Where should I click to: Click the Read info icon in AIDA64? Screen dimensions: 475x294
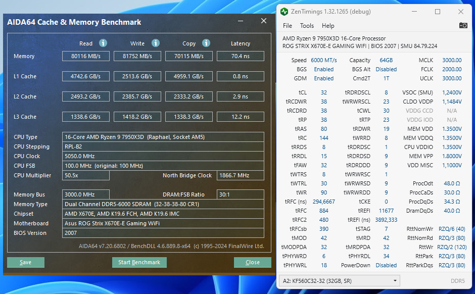(103, 43)
